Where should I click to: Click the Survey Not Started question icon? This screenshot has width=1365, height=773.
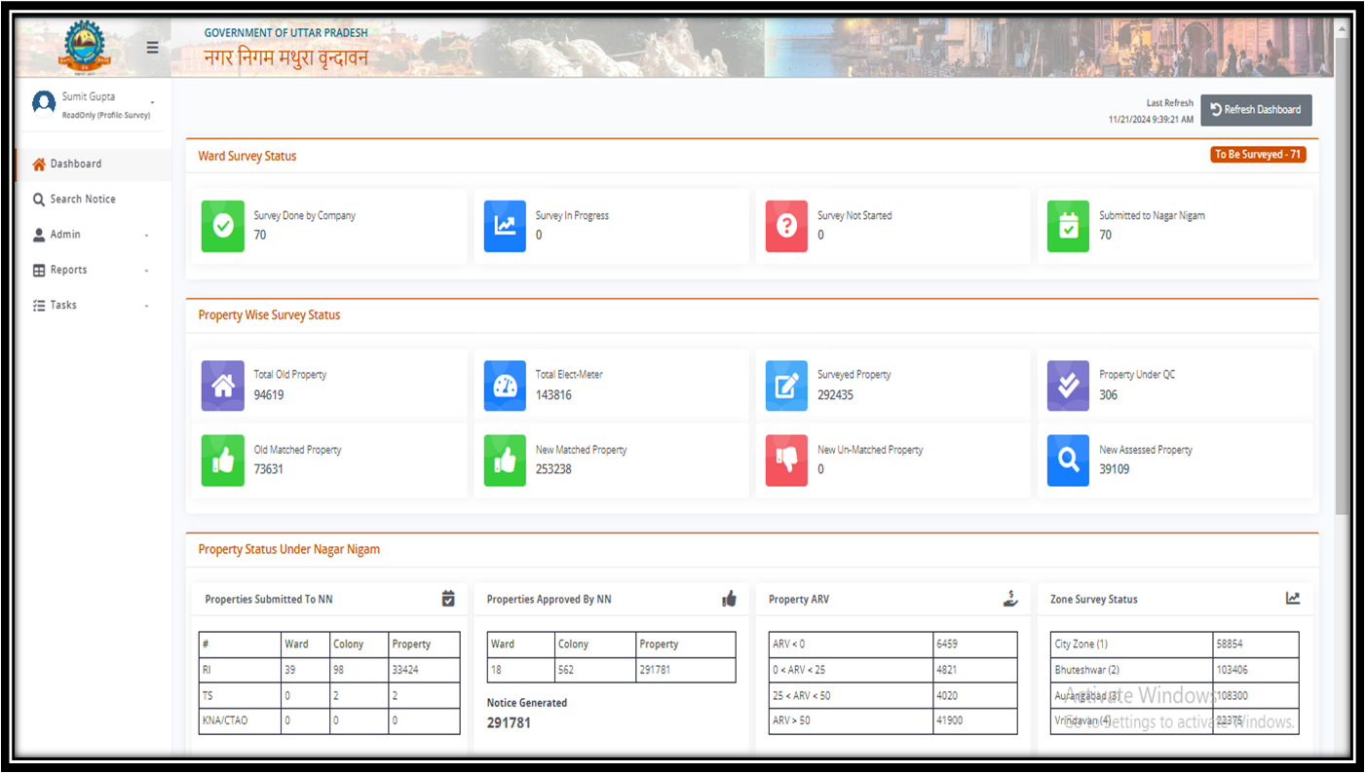click(x=786, y=226)
